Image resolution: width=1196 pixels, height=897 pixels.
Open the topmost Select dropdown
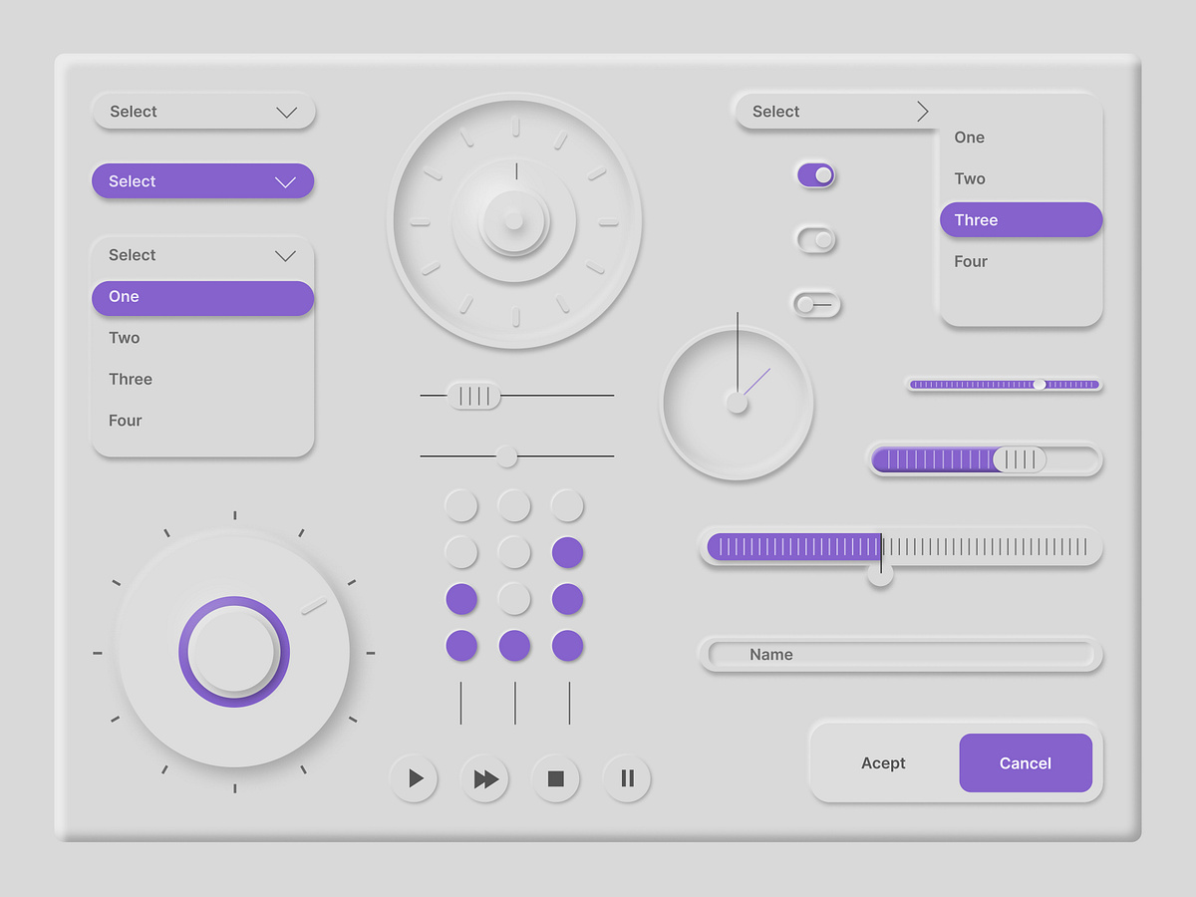(202, 112)
